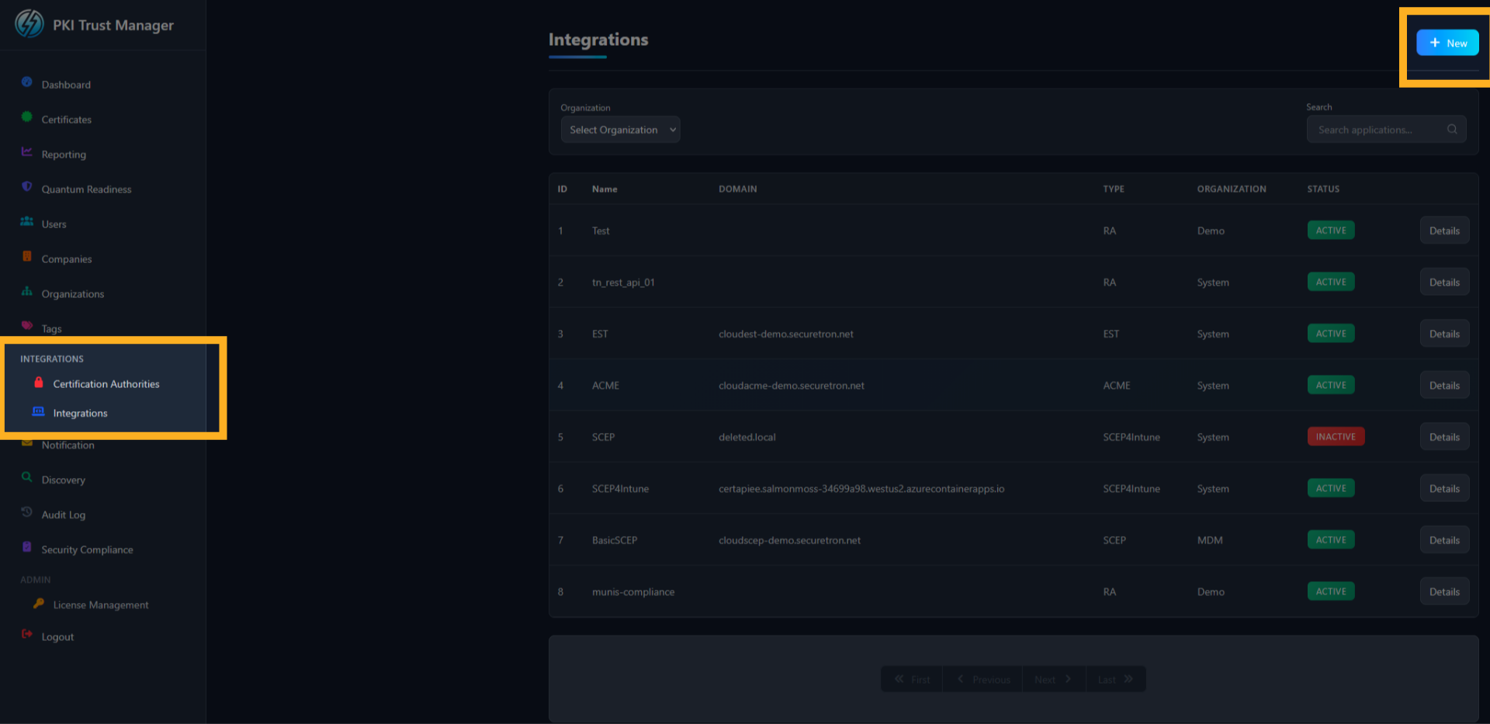Click the New button to add an integration
Image resolution: width=1490 pixels, height=724 pixels.
point(1447,43)
